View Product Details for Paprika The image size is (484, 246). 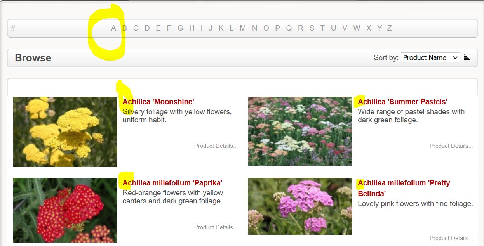coord(216,227)
